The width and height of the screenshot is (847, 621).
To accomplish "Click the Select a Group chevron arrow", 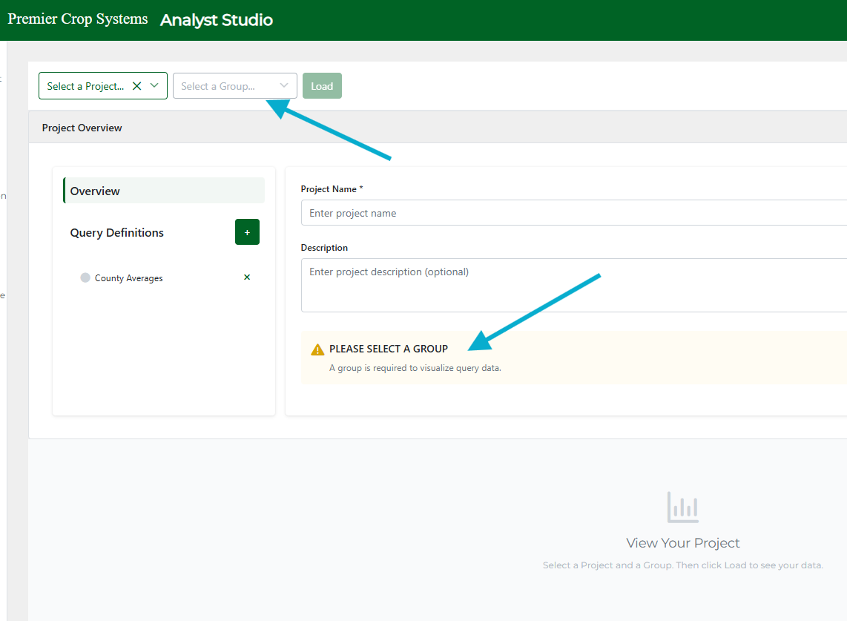I will coord(283,85).
